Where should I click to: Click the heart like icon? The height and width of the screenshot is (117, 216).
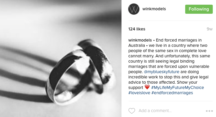click(132, 111)
